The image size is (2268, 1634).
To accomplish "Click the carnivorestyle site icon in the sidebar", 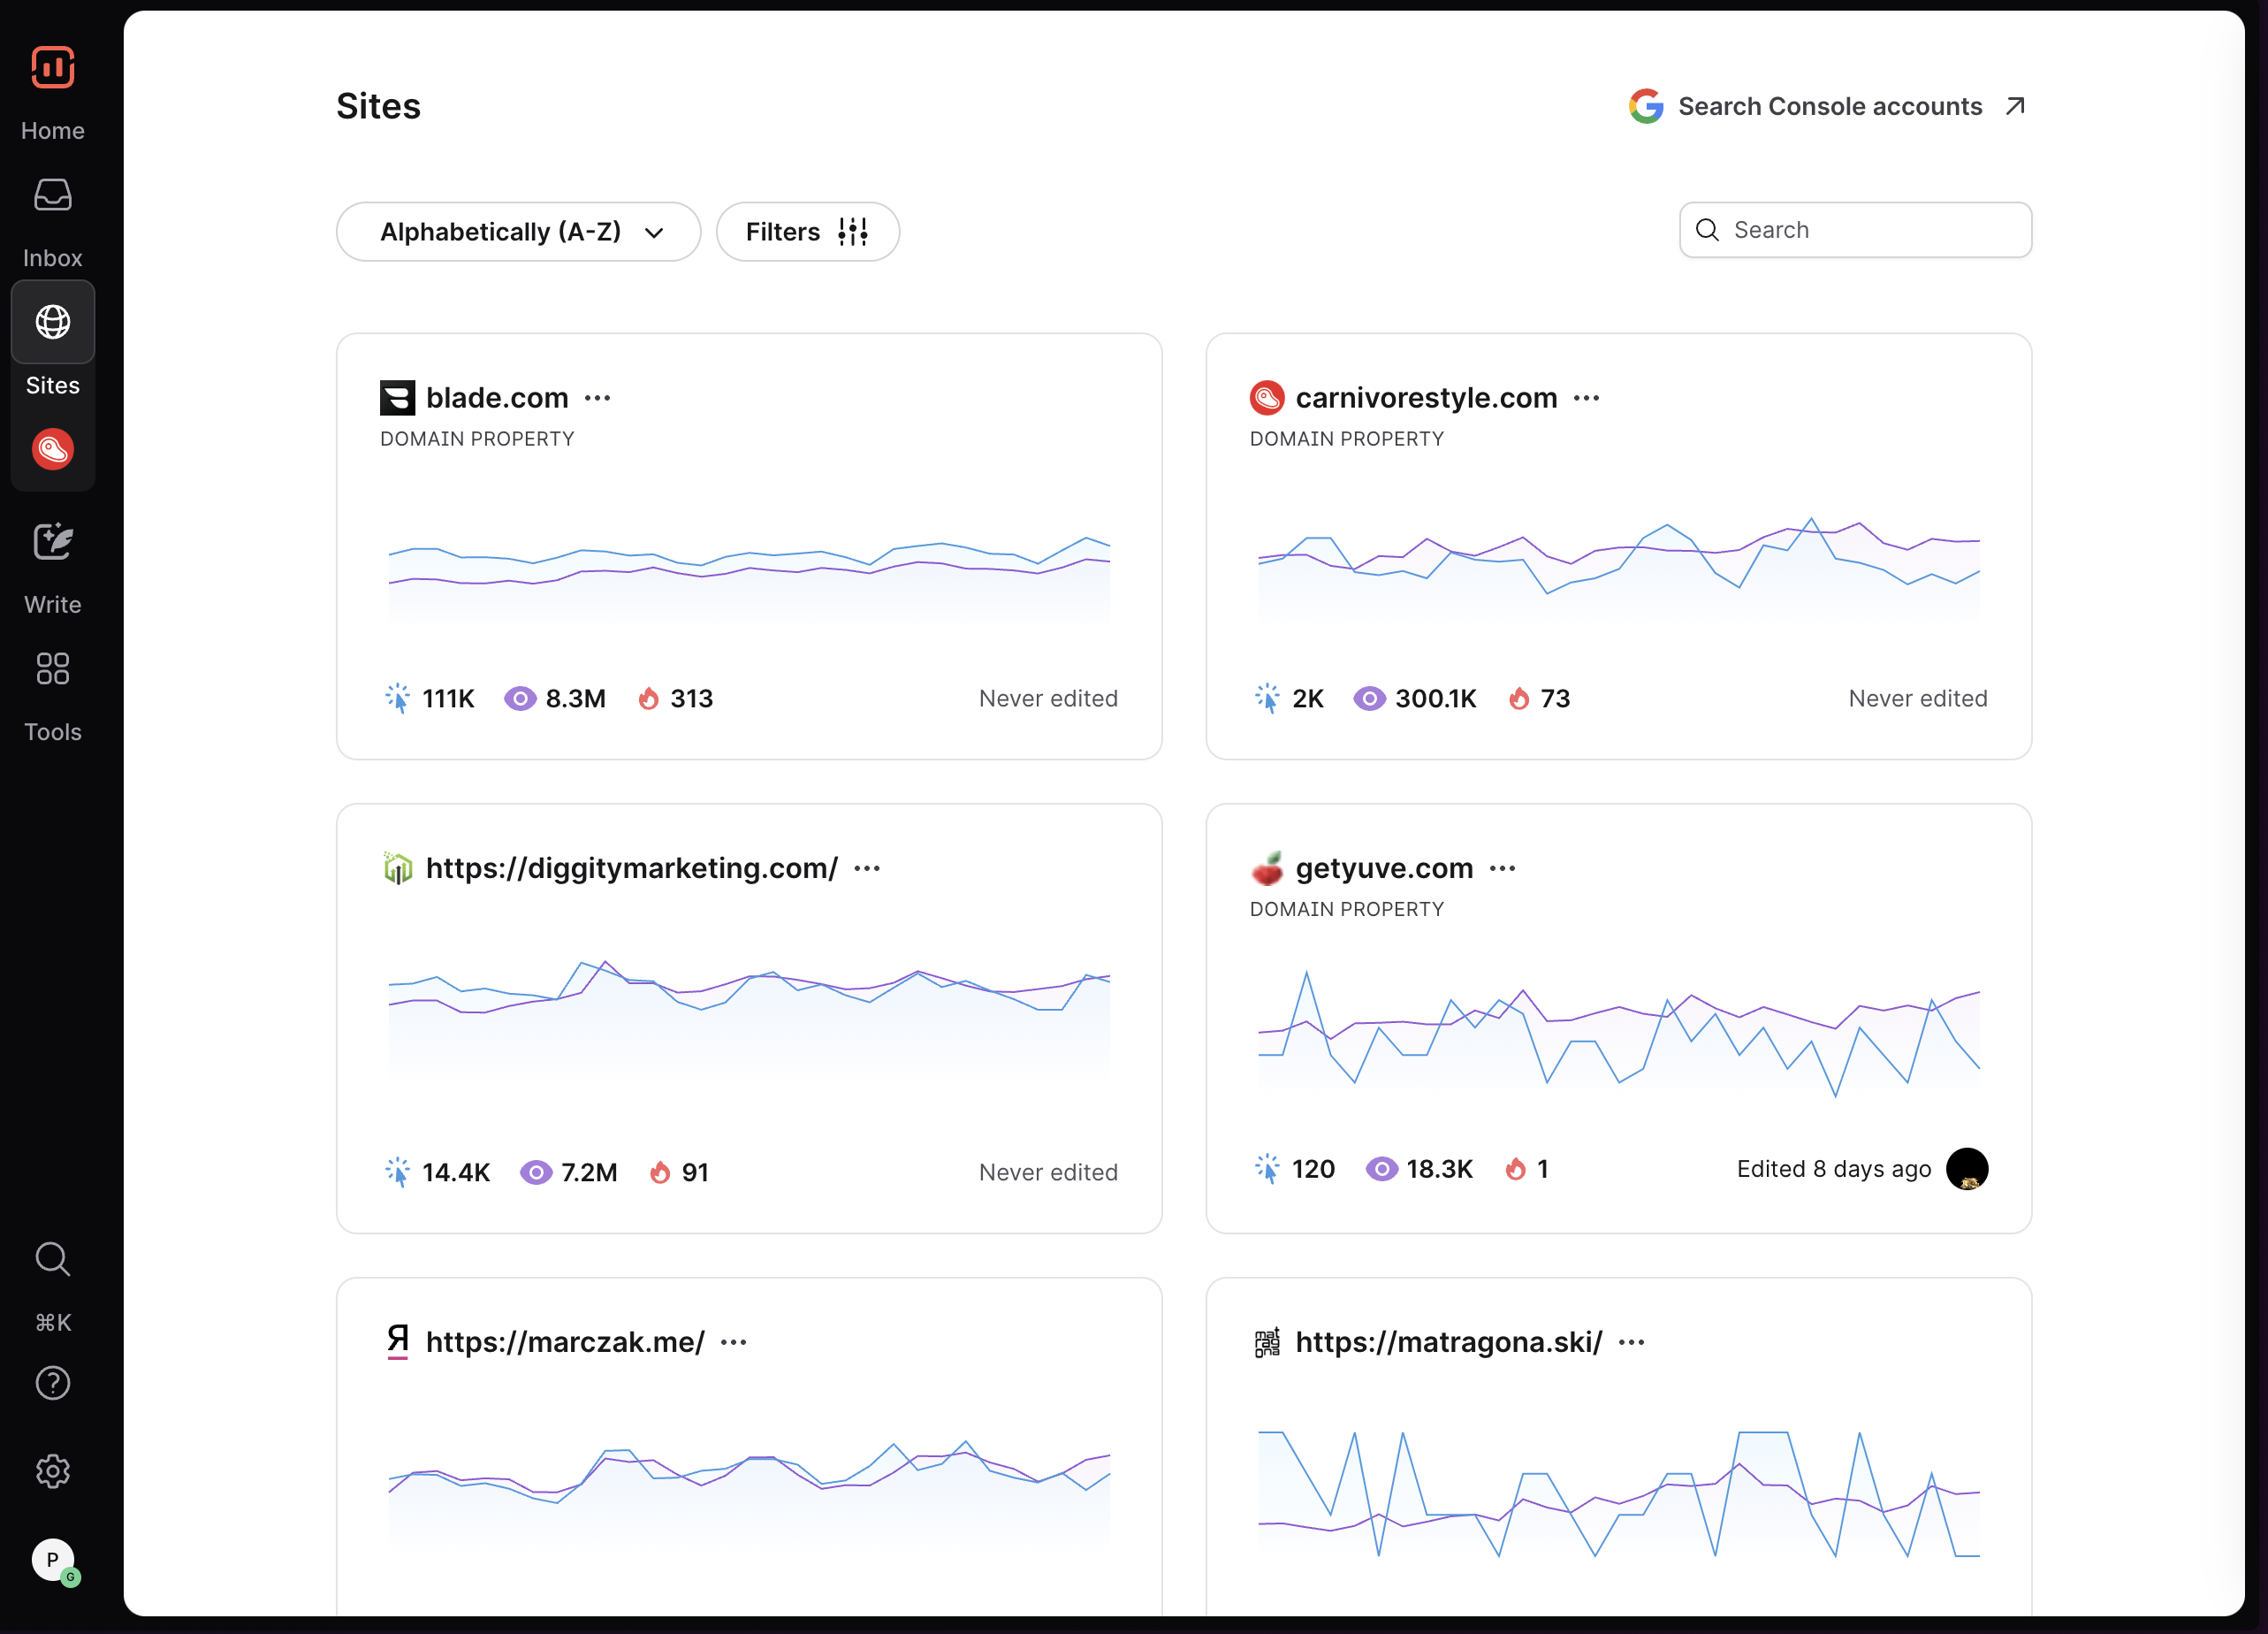I will pyautogui.click(x=52, y=449).
